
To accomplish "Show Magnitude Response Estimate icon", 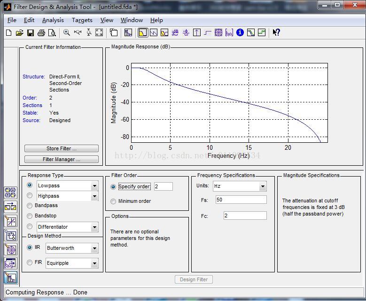I will [251, 33].
